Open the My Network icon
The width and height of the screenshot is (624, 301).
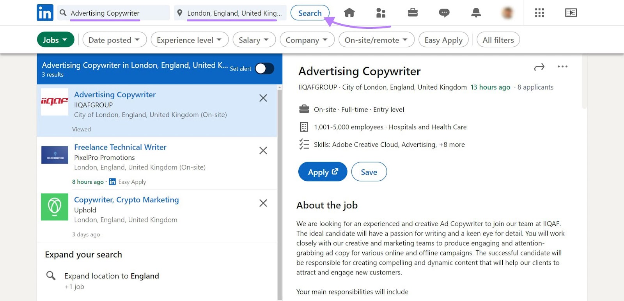380,12
